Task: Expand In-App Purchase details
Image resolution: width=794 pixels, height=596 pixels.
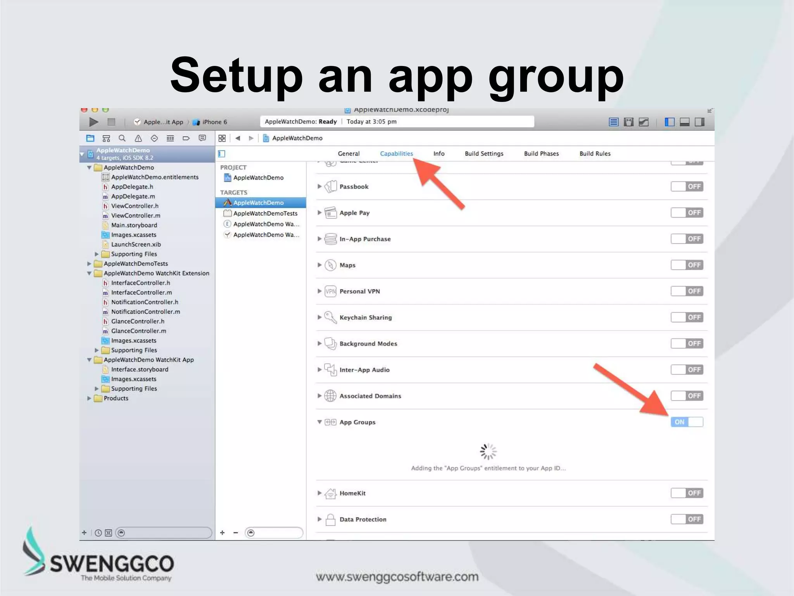Action: point(319,239)
